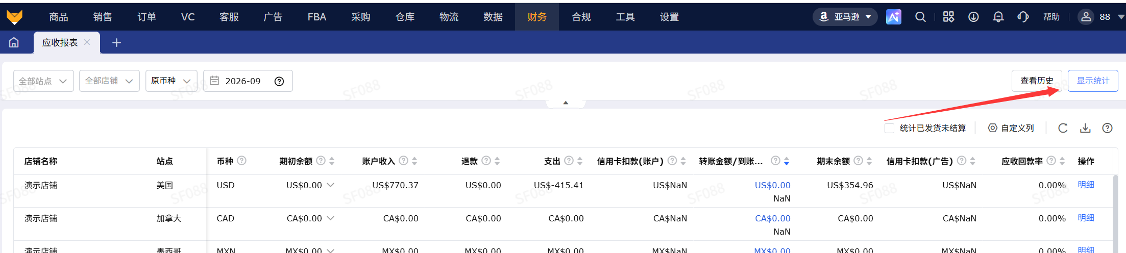Open table help question icon
The width and height of the screenshot is (1126, 253).
[1107, 128]
